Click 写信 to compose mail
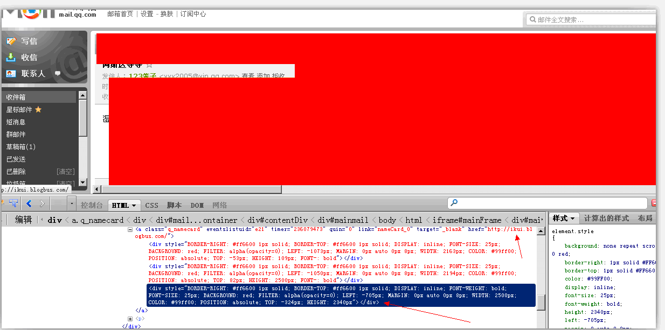The height and width of the screenshot is (330, 665). tap(29, 41)
